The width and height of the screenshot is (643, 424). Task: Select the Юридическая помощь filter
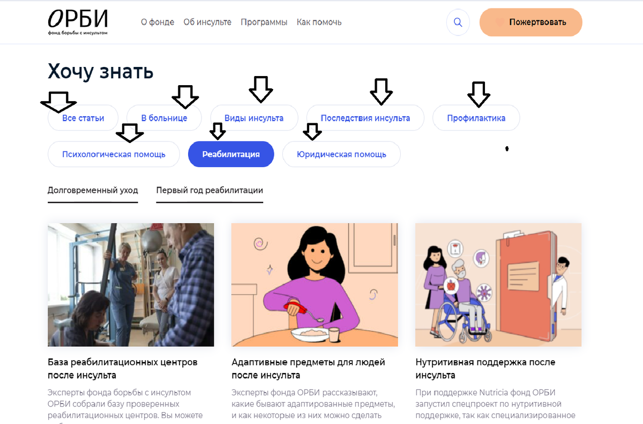click(341, 154)
